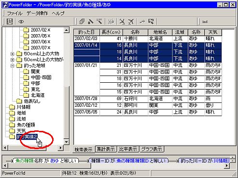
Task: Click the 天気 column header
Action: [x=213, y=32]
